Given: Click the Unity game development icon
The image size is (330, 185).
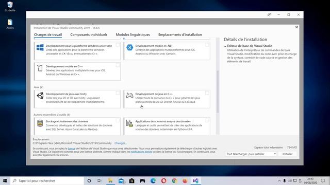Looking at the screenshot, I should click(40, 96).
